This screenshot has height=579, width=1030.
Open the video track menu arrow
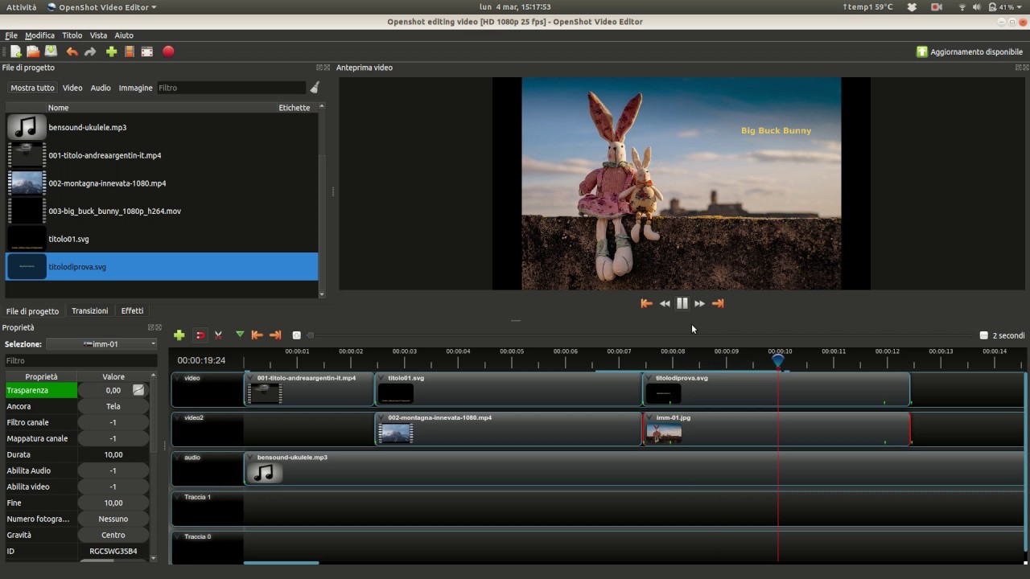(x=177, y=378)
